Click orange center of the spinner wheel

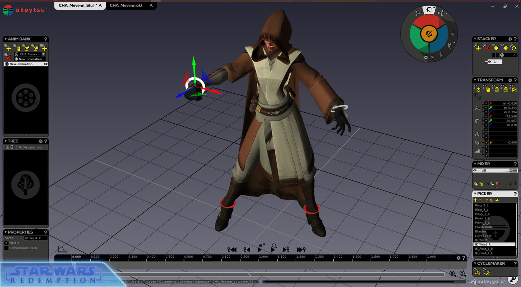click(429, 33)
